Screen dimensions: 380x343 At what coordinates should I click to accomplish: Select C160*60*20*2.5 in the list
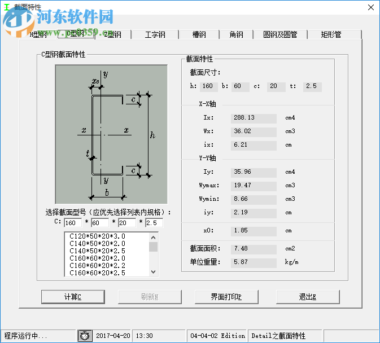(x=97, y=273)
